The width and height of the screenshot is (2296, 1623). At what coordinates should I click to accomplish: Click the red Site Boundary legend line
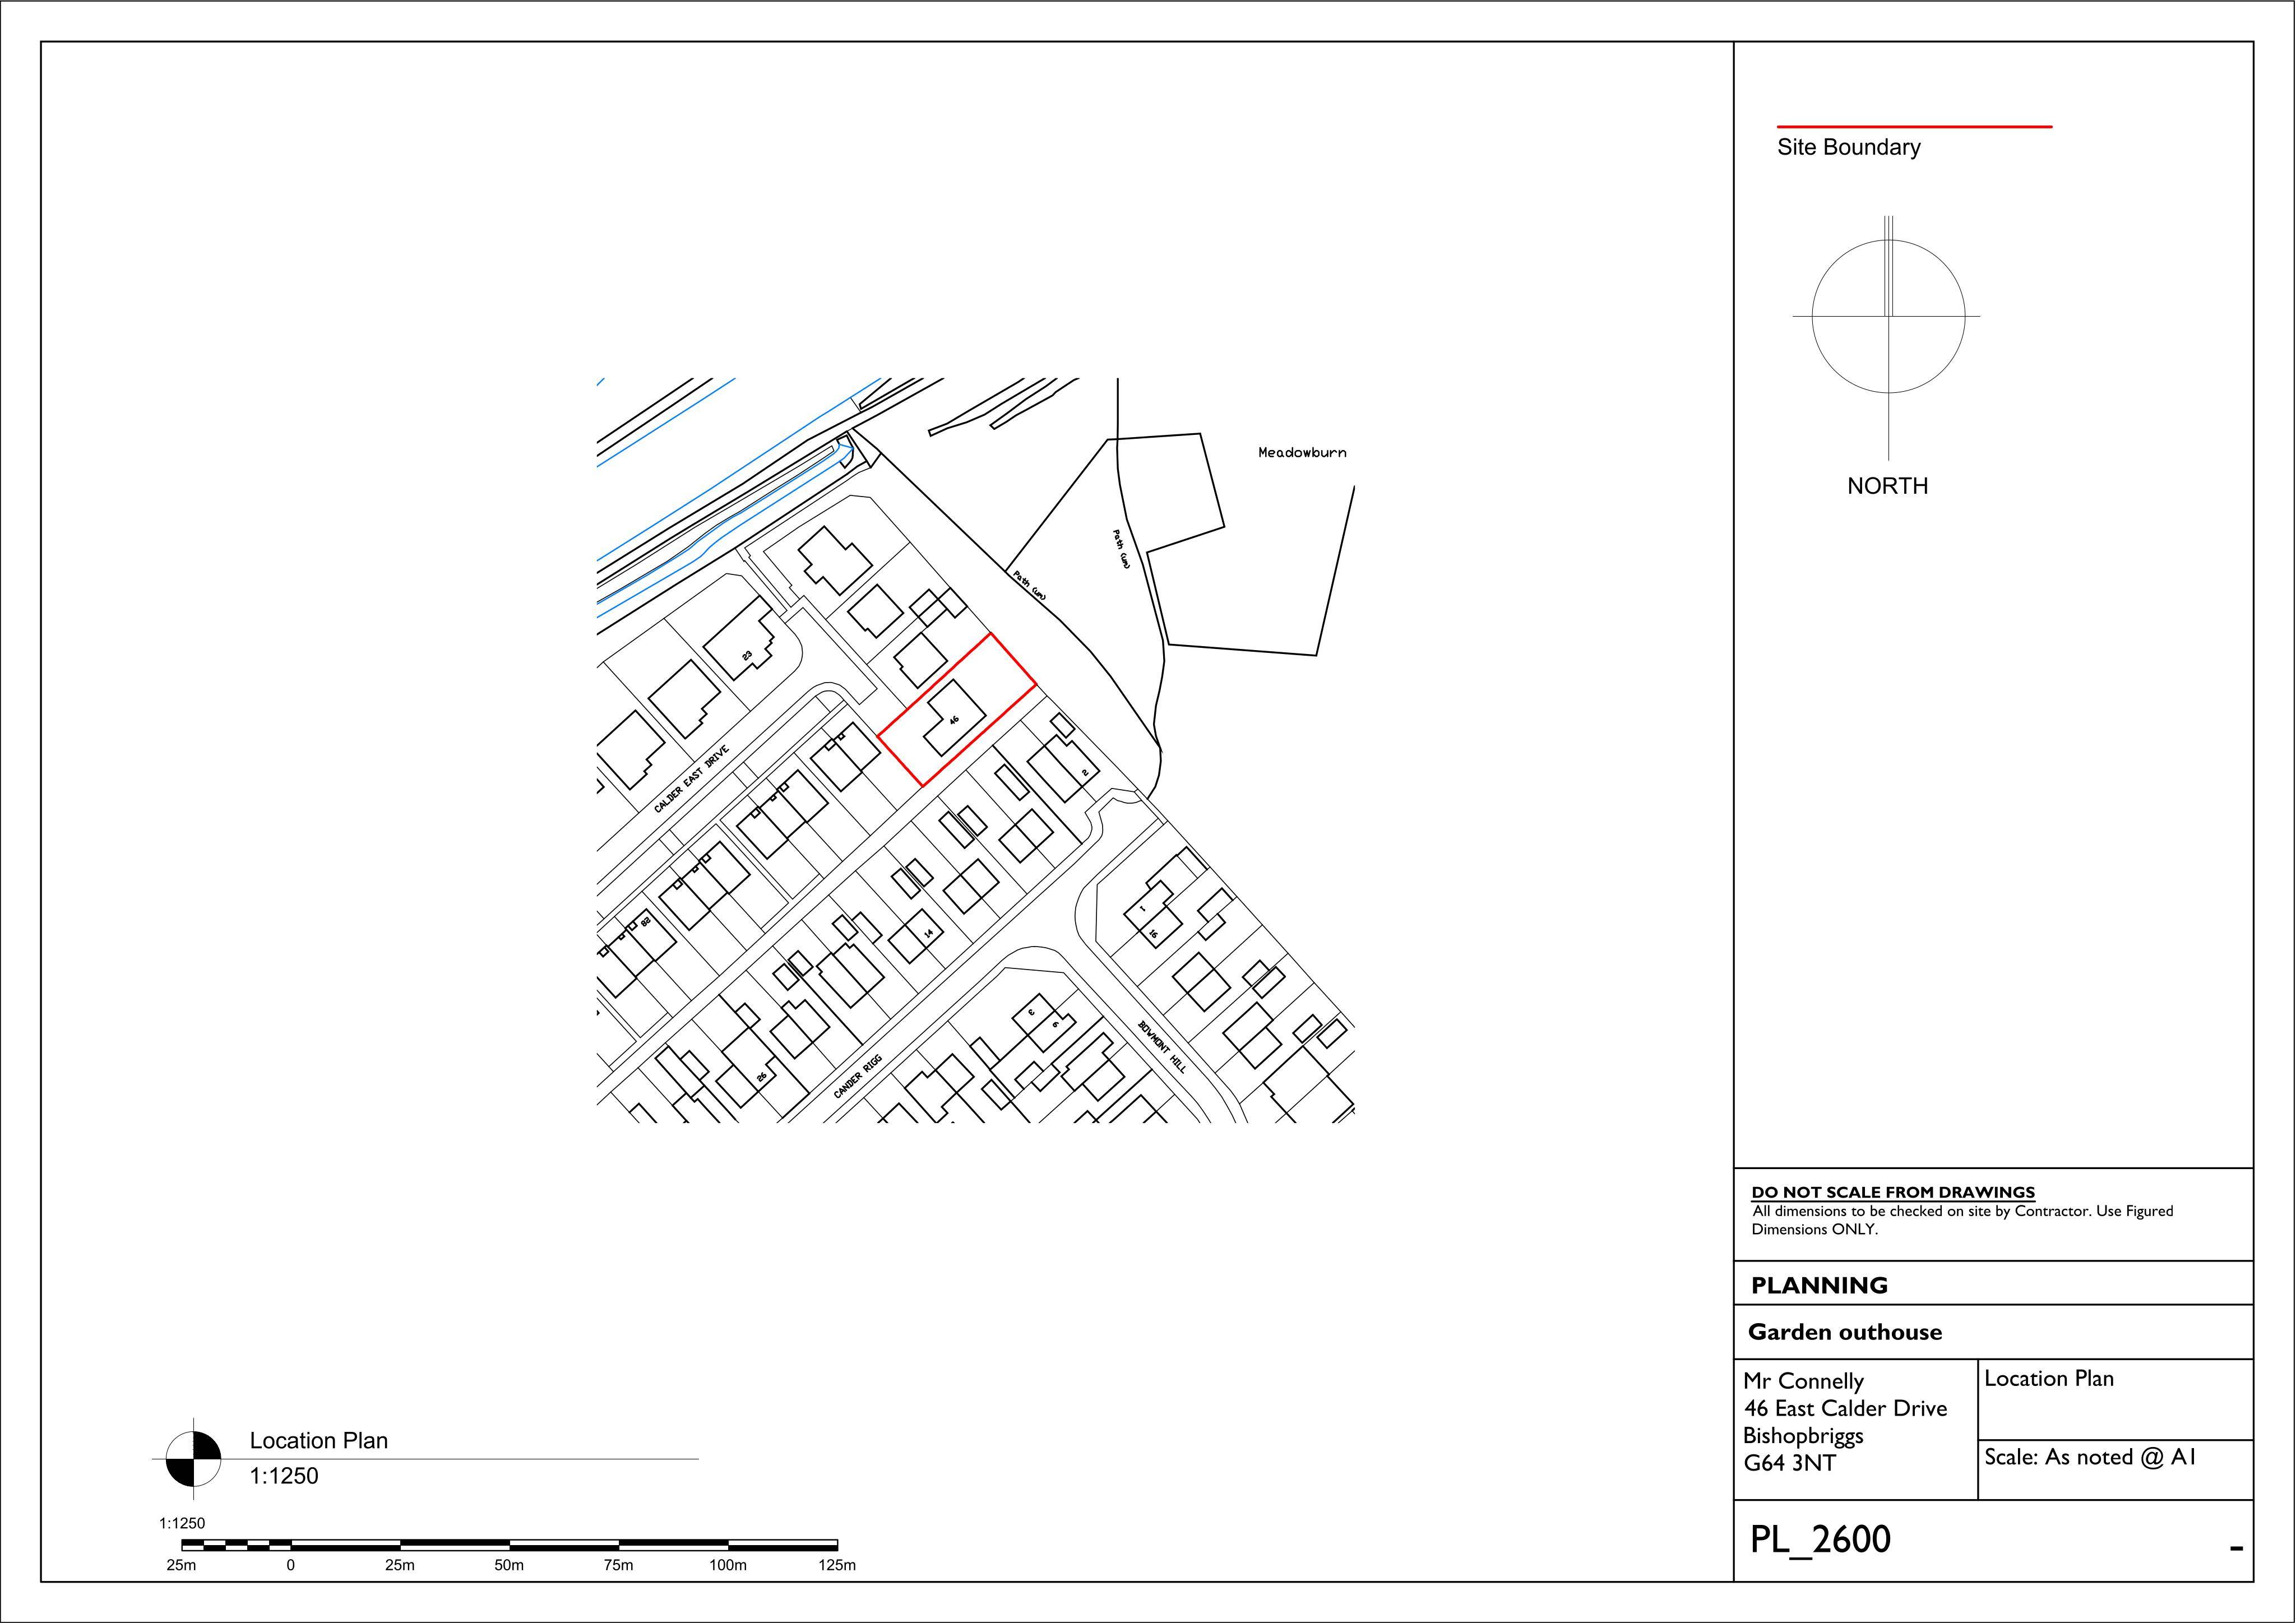click(x=1914, y=127)
